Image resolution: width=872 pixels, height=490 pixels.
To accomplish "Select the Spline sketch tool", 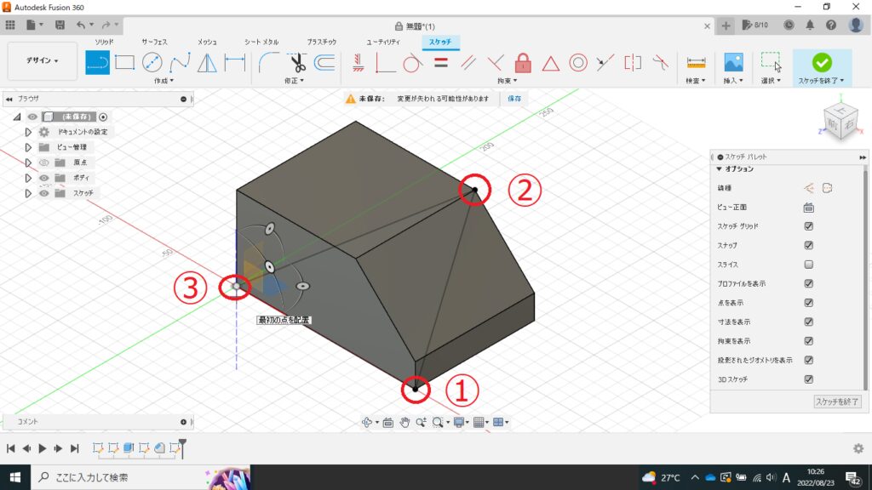I will [x=180, y=63].
